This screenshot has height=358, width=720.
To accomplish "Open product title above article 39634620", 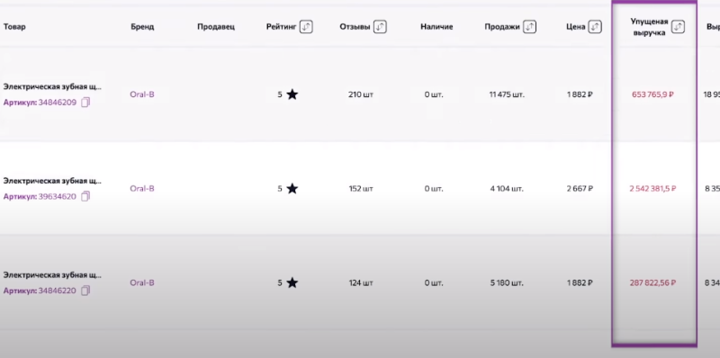I will pyautogui.click(x=52, y=181).
